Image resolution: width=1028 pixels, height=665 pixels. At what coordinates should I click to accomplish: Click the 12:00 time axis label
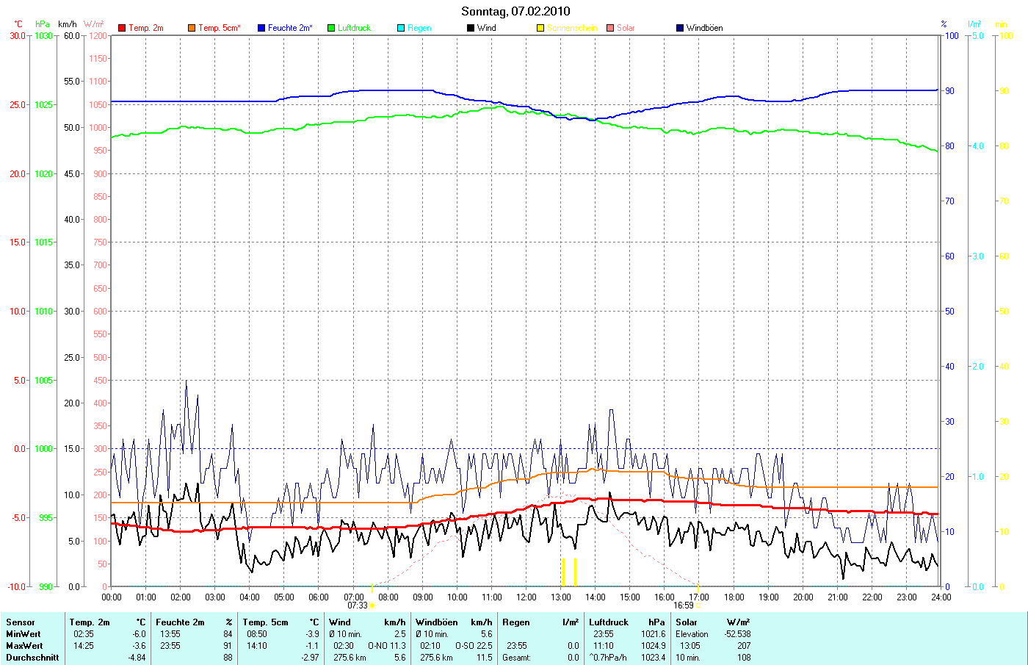(x=526, y=597)
